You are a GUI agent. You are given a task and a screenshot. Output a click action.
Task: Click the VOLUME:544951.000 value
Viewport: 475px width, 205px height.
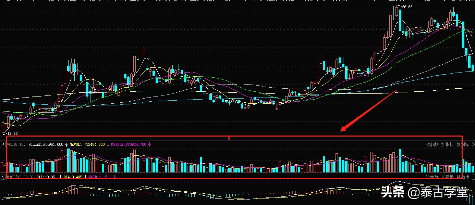tap(46, 145)
